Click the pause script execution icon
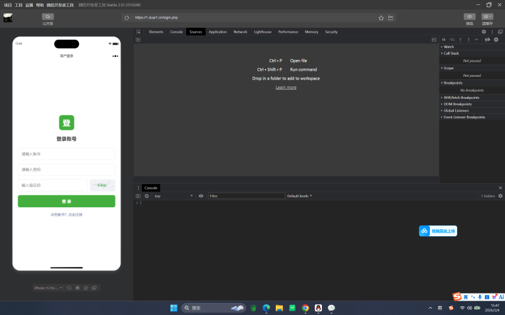This screenshot has height=315, width=505. [x=444, y=40]
